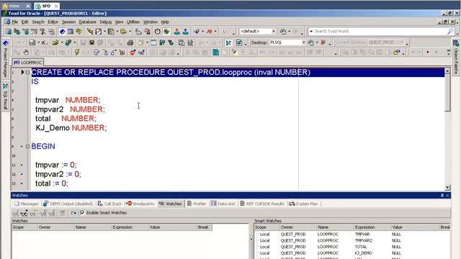The image size is (461, 259).
Task: Click the editor vertical scrollbar thumb
Action: click(x=447, y=93)
